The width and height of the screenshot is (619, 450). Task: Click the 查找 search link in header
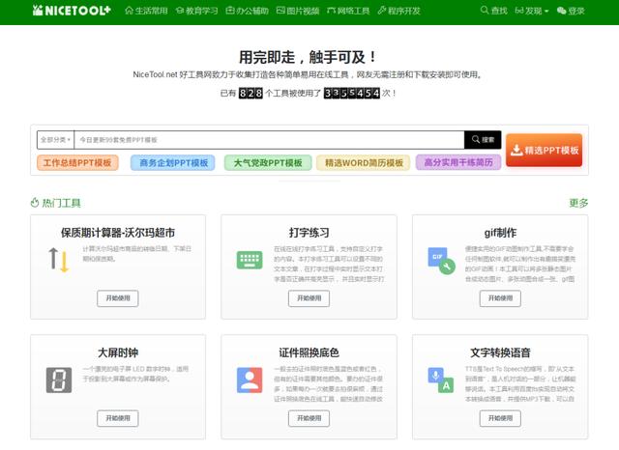tap(494, 11)
